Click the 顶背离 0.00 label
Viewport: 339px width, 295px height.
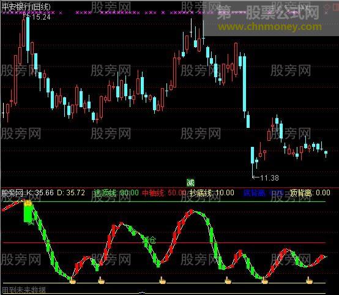coord(310,193)
